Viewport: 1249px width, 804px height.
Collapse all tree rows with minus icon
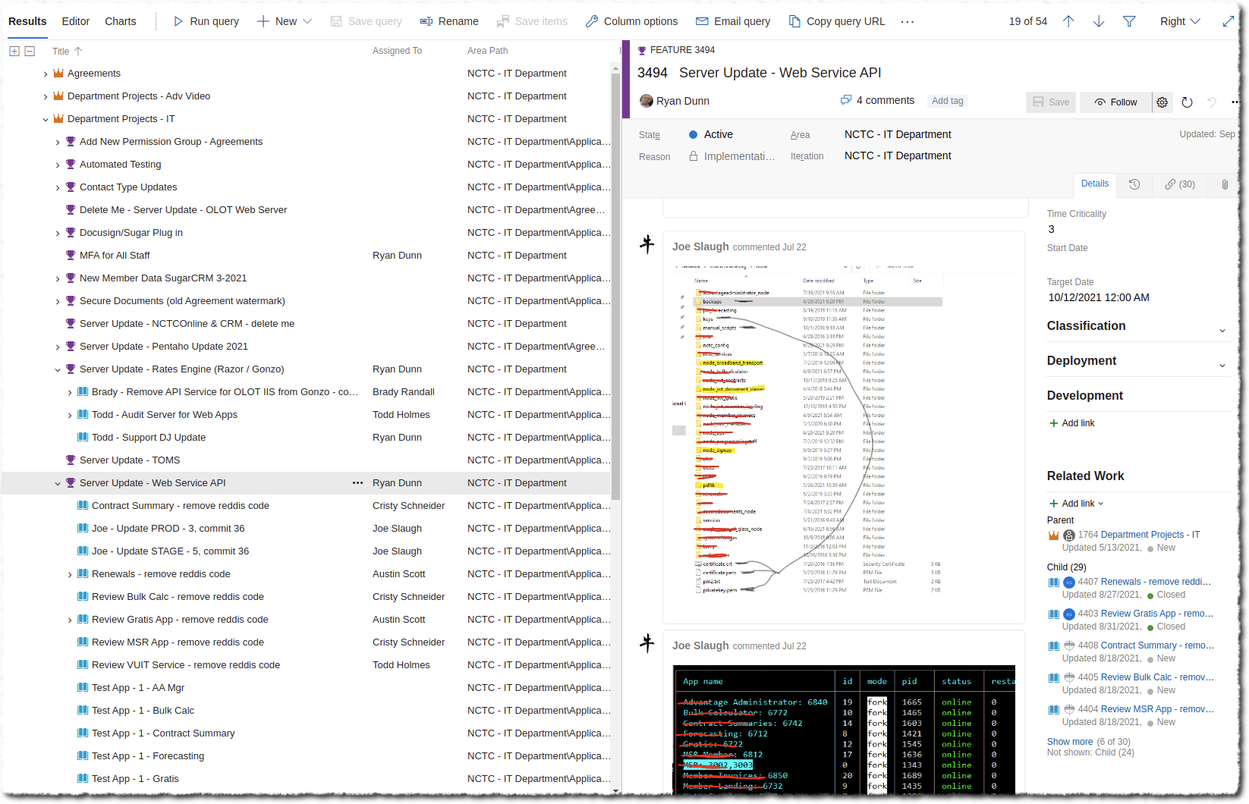tap(30, 51)
